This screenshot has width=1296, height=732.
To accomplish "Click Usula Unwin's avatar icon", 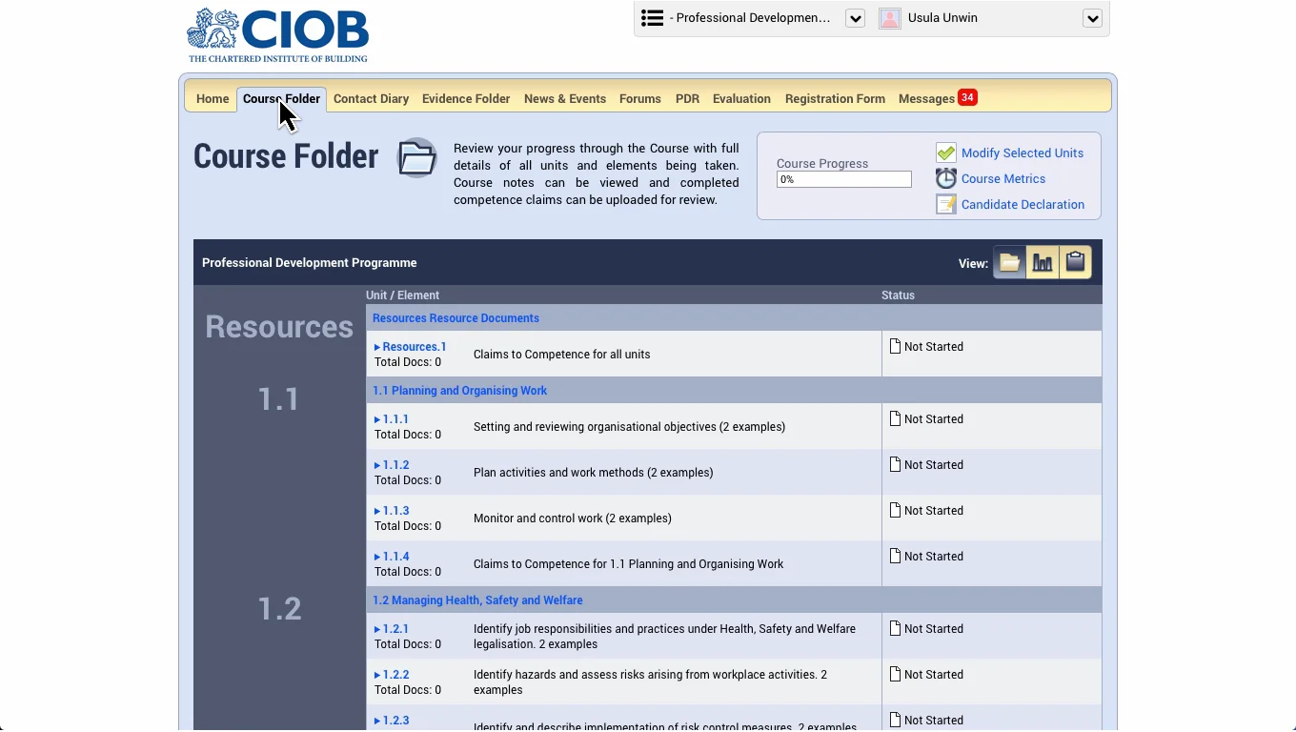I will [890, 18].
